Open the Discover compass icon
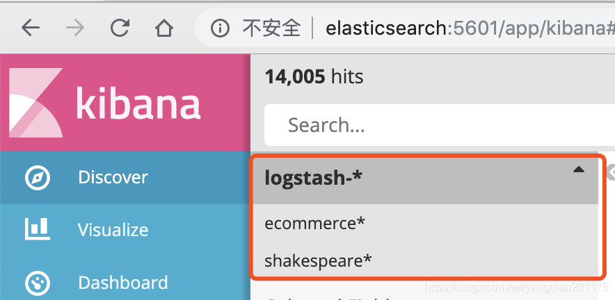The width and height of the screenshot is (615, 300). pyautogui.click(x=38, y=177)
